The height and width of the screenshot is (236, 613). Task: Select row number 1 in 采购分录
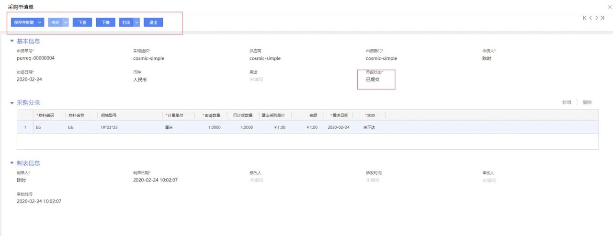pos(25,127)
